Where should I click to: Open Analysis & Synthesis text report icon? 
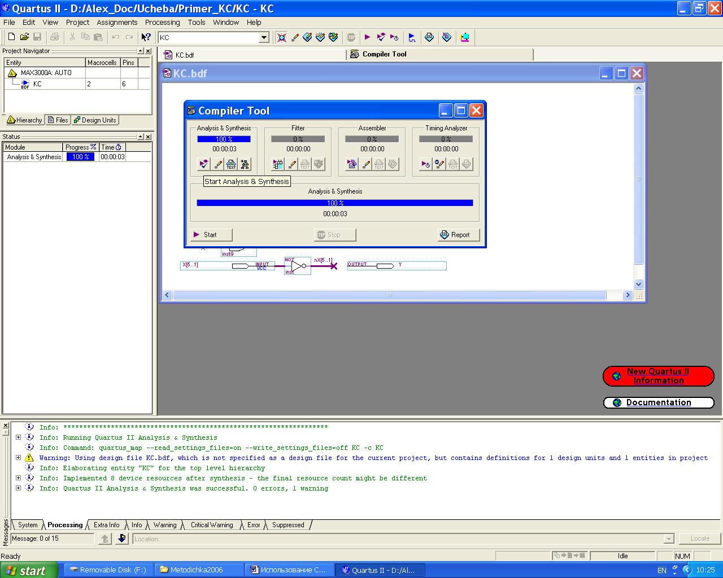pyautogui.click(x=231, y=164)
